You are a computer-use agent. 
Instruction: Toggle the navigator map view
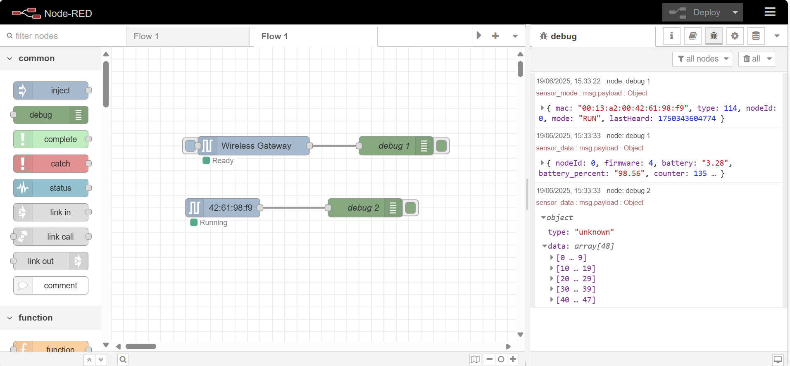coord(475,359)
